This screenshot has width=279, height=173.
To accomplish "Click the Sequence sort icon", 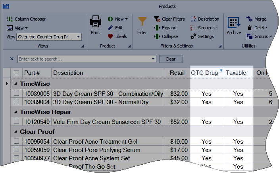I will coord(193,28).
